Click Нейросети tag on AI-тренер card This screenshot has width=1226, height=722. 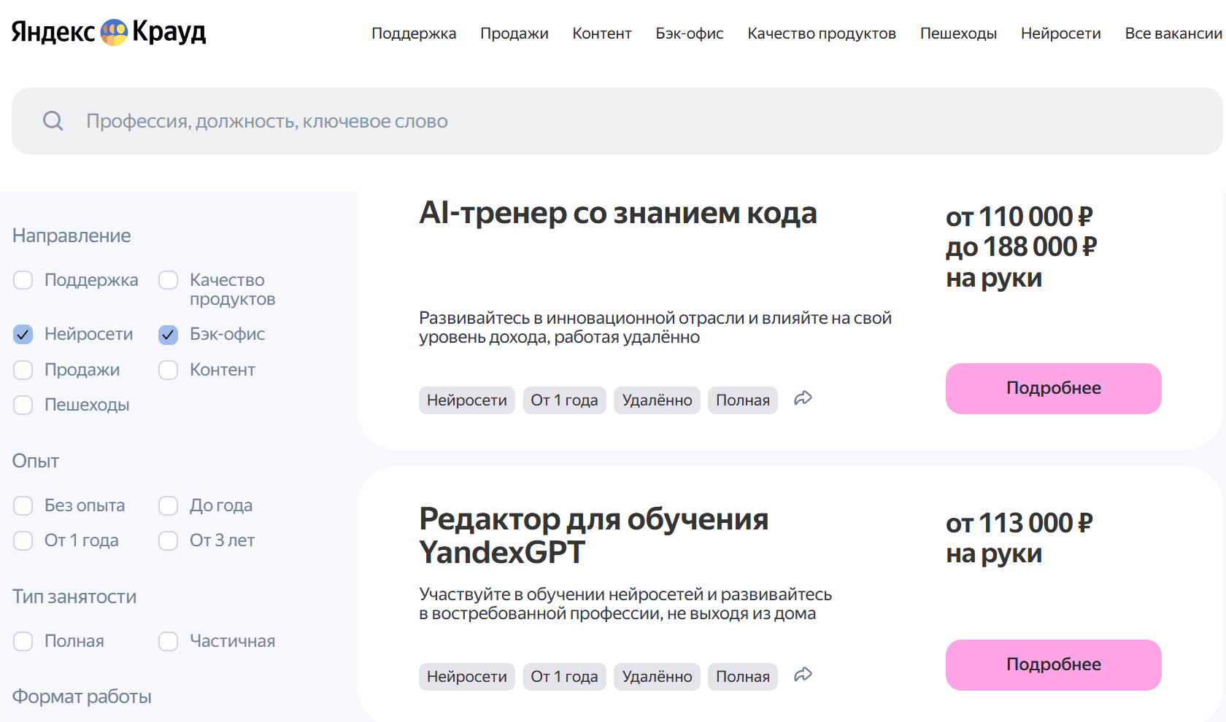pos(467,400)
